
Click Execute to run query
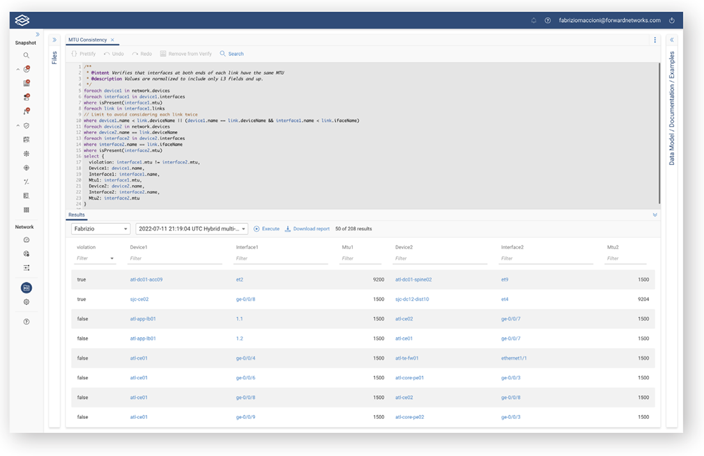point(267,229)
